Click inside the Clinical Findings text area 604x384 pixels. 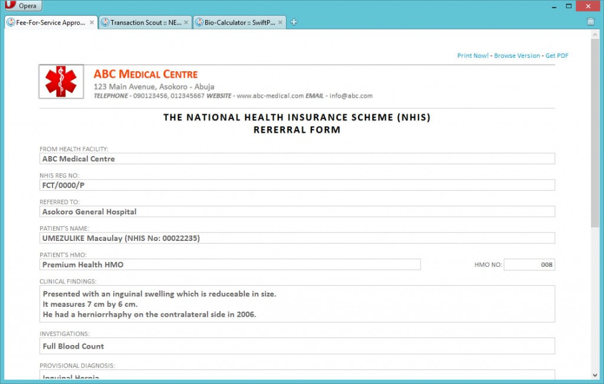(x=297, y=304)
